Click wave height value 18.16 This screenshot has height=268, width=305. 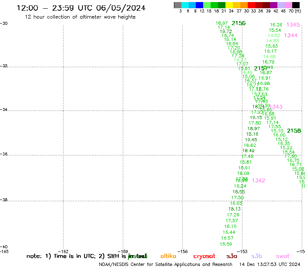coord(252,134)
